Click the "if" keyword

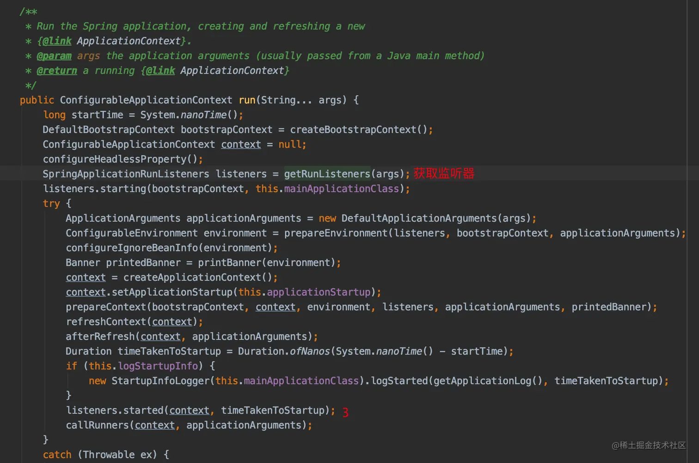pos(71,366)
